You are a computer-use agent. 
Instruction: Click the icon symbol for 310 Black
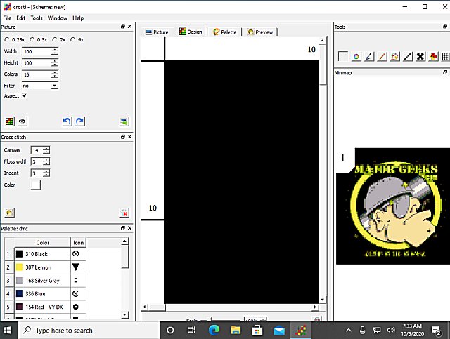(75, 253)
